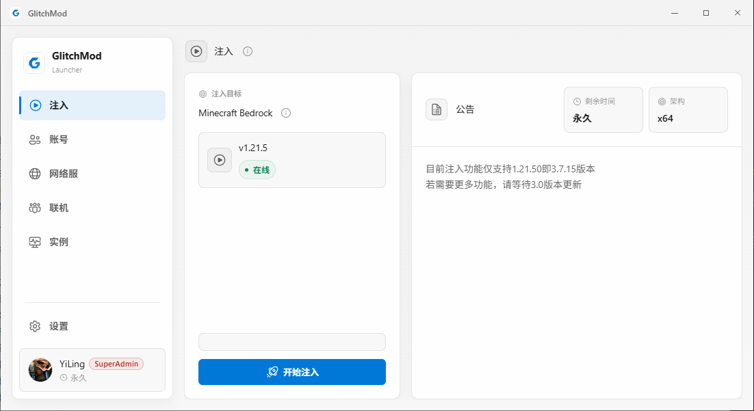Open the 注入 (Inject) sidebar tab

pyautogui.click(x=92, y=105)
